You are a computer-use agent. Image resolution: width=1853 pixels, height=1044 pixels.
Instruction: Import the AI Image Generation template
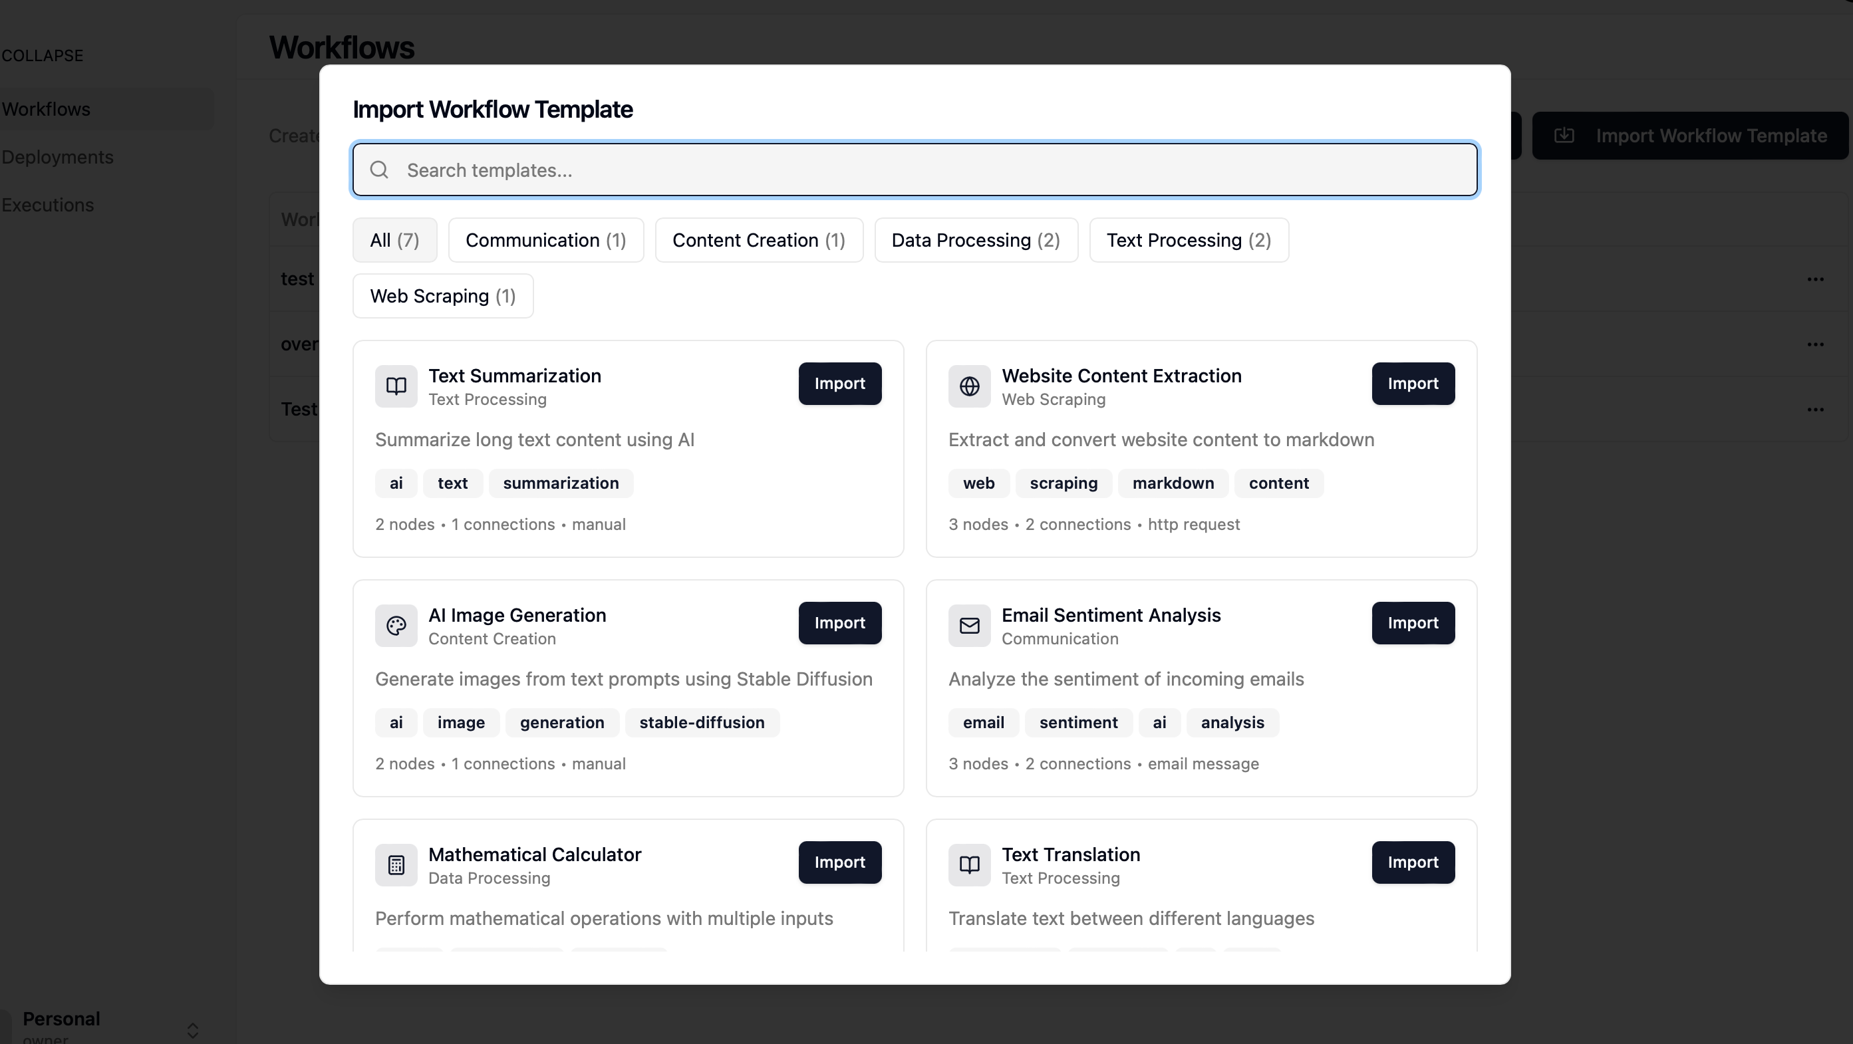pos(839,622)
